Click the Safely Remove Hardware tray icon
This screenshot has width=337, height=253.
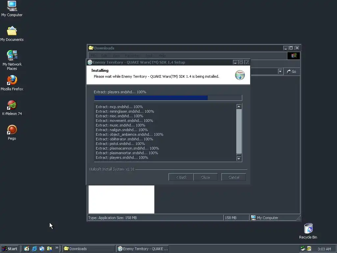pos(303,249)
